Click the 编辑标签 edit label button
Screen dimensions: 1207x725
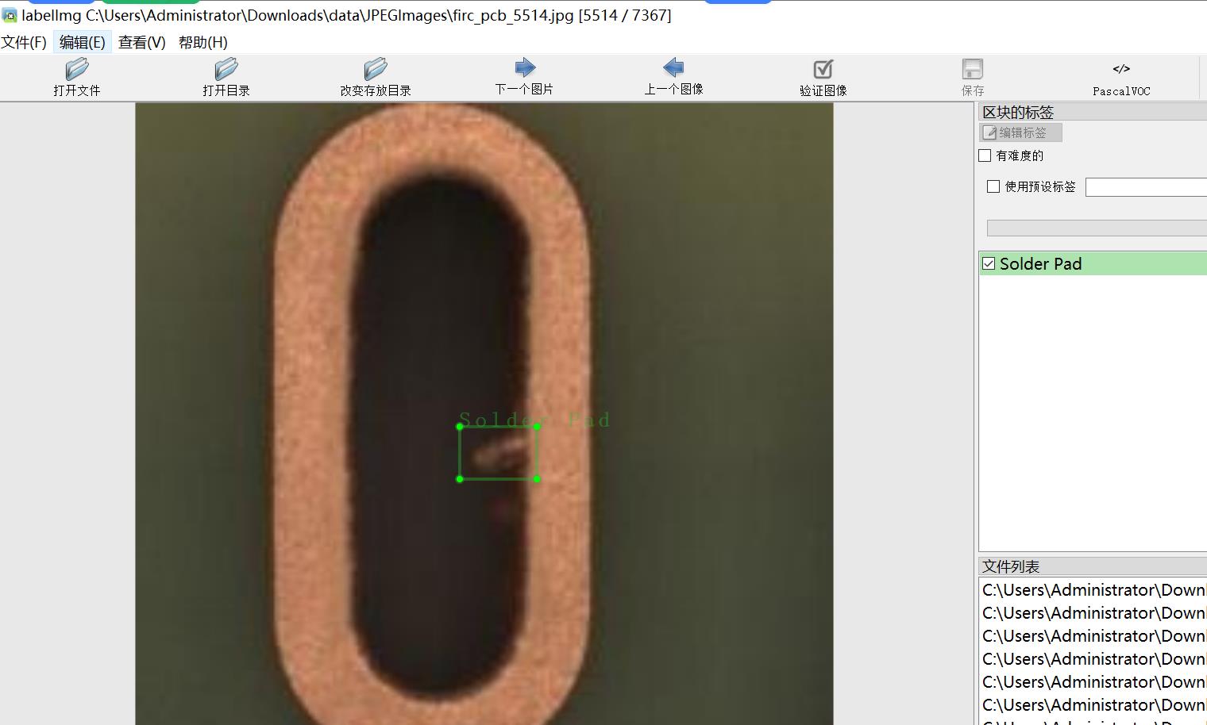1021,132
